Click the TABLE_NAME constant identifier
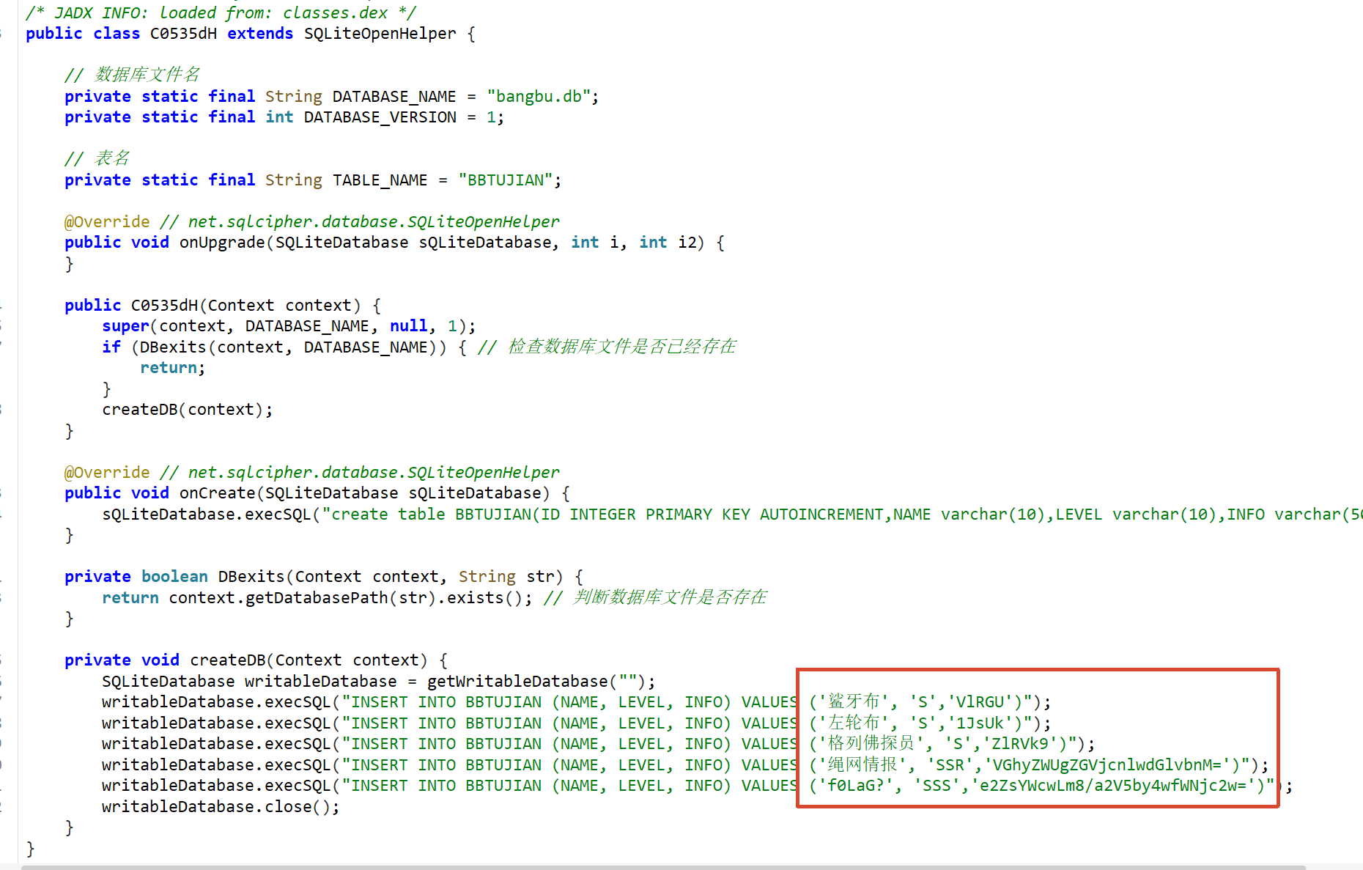The image size is (1363, 870). (x=380, y=180)
